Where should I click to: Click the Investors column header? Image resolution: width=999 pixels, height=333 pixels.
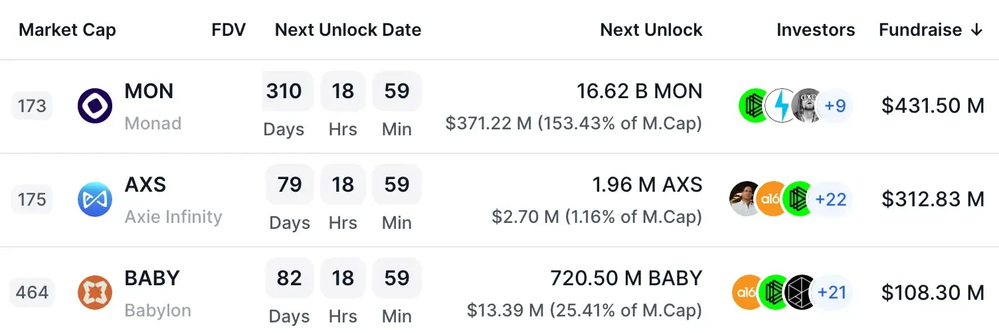816,30
